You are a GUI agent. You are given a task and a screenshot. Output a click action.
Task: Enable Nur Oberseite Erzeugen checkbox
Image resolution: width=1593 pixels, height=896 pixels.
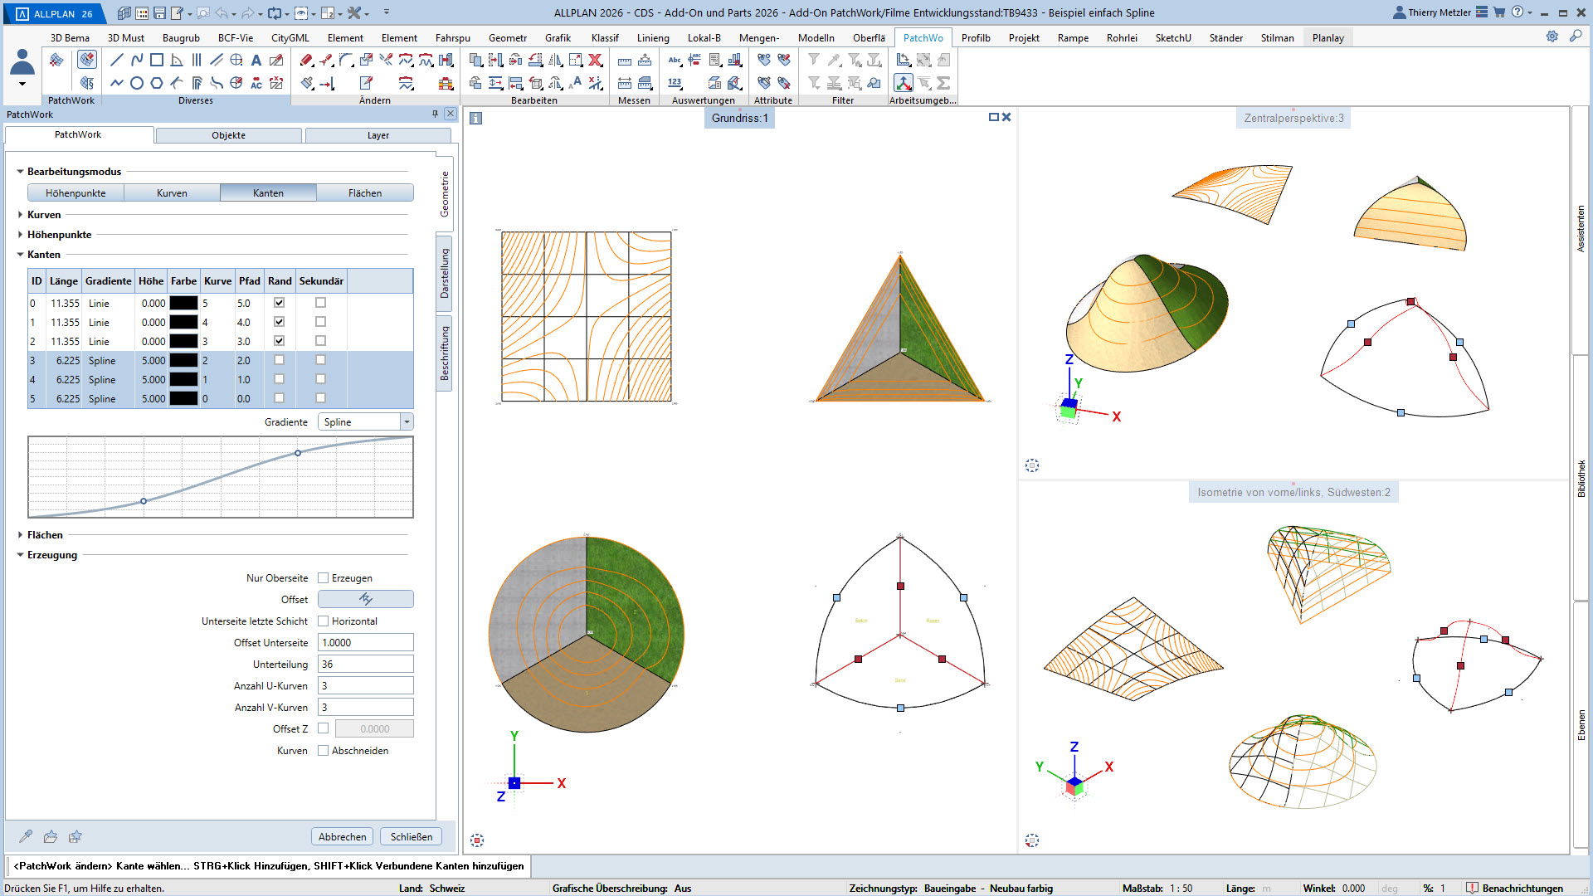point(324,578)
